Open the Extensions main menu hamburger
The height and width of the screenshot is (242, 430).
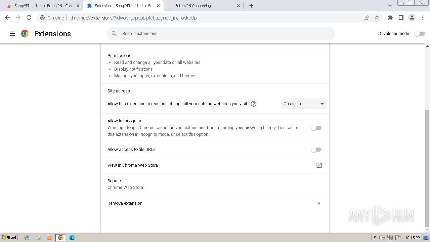12,34
